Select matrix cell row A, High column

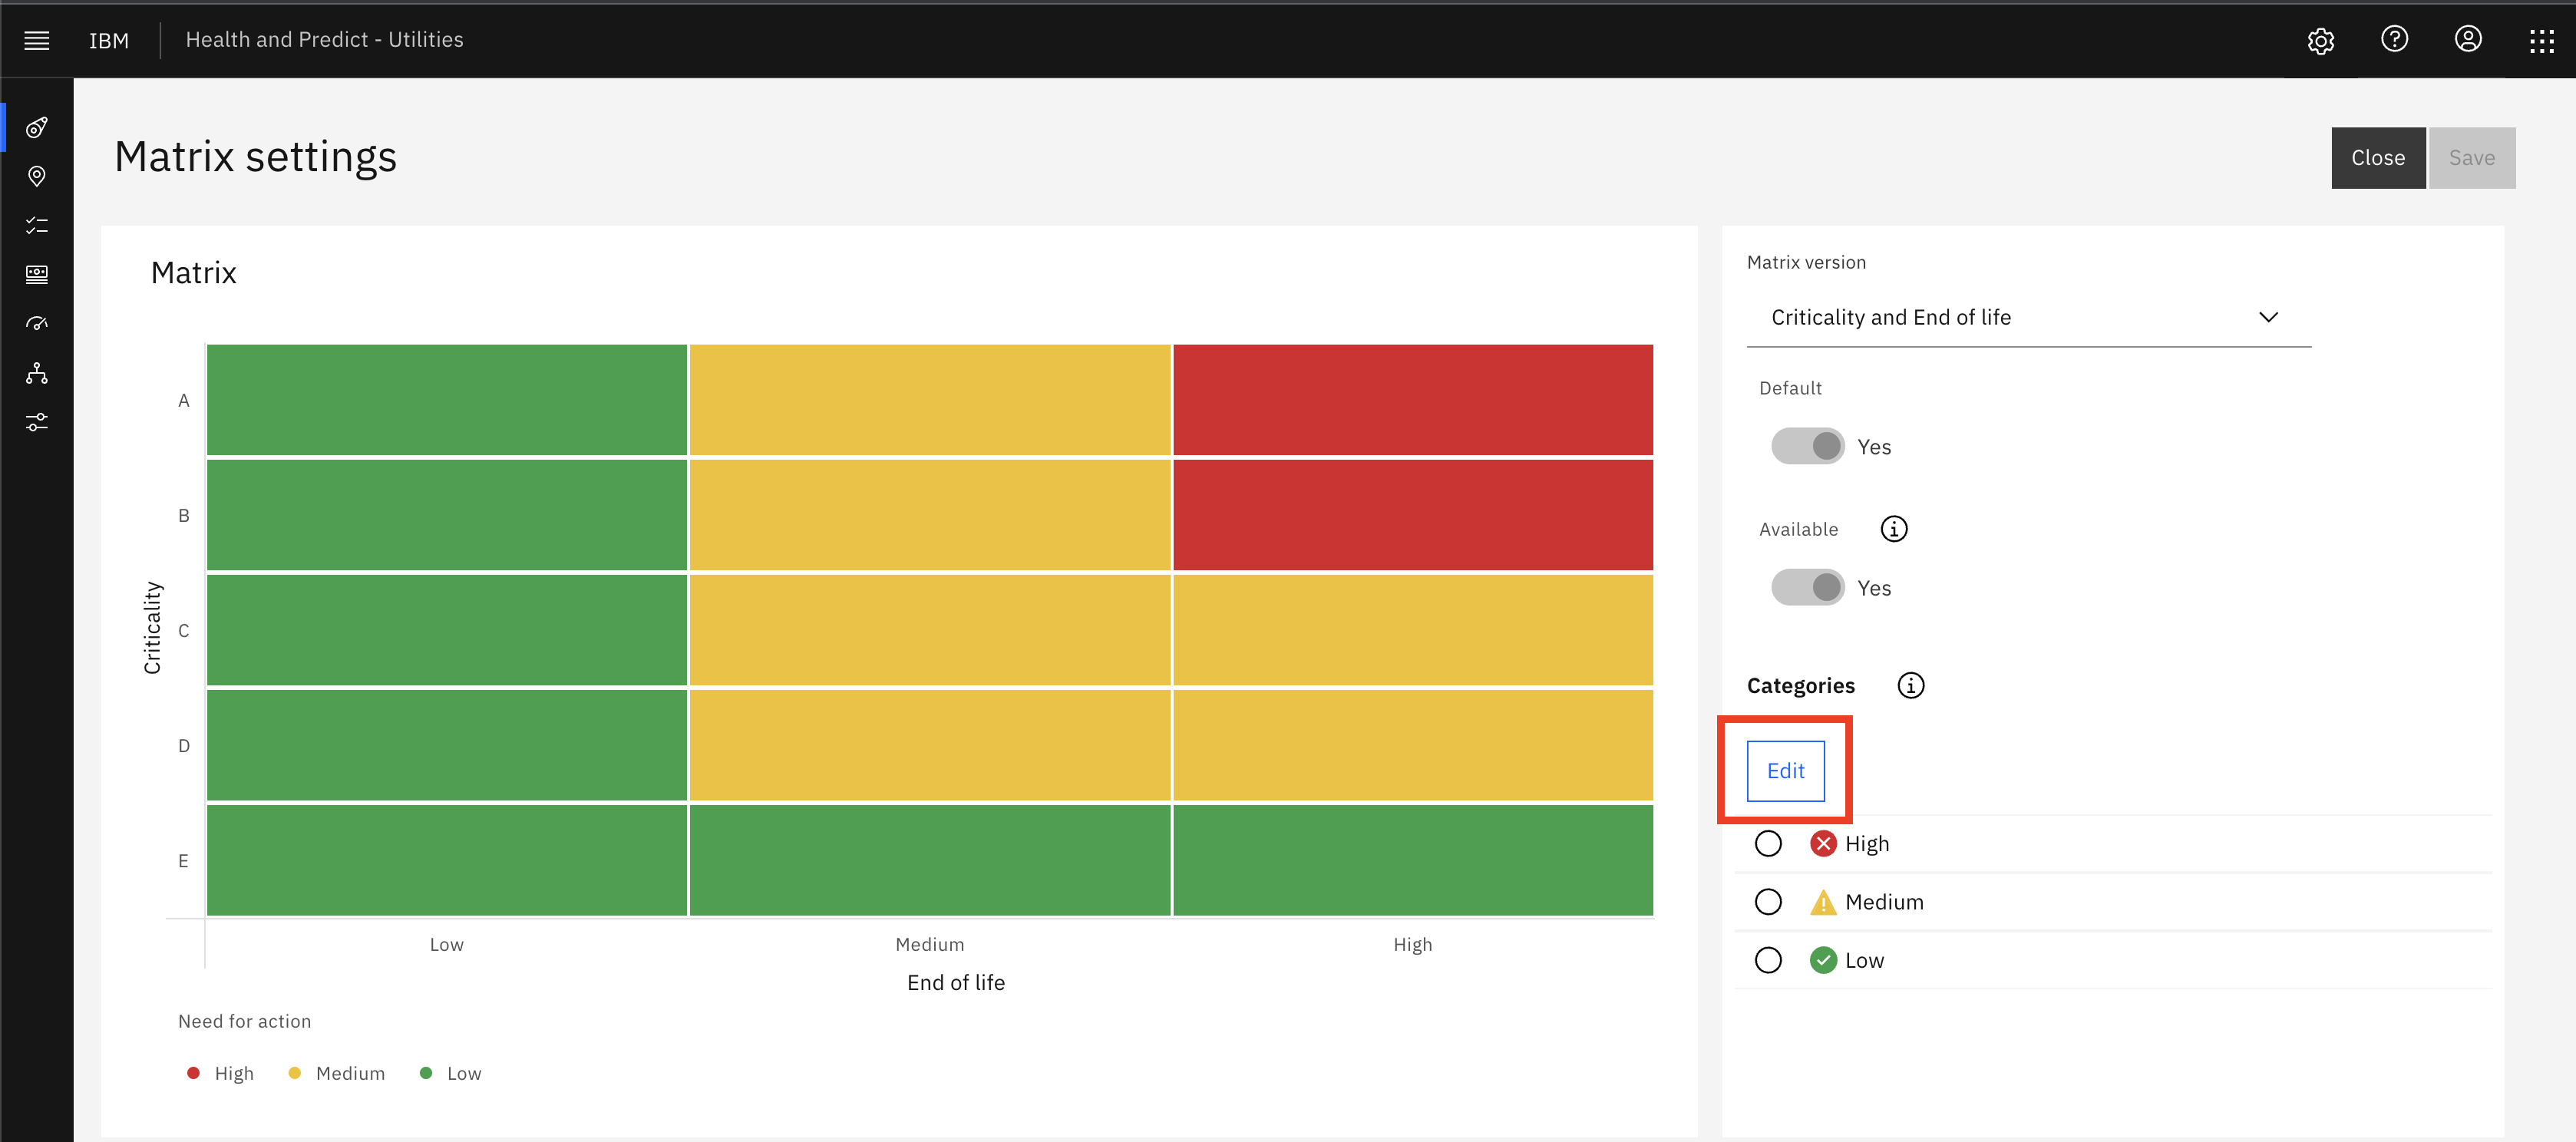pyautogui.click(x=1412, y=400)
